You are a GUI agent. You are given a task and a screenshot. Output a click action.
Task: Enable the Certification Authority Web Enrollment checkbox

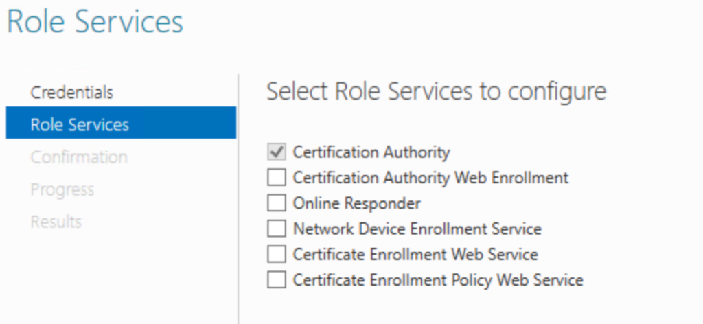coord(276,178)
